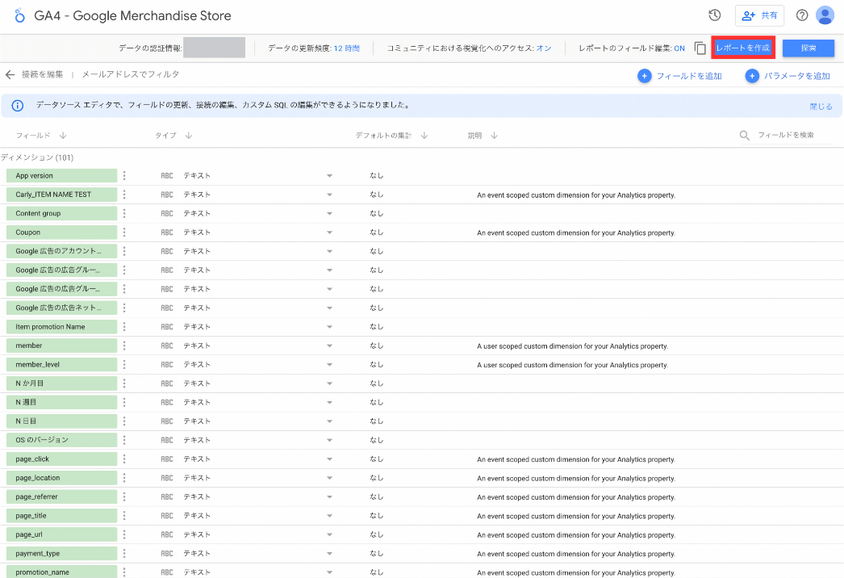Toggle report field editing ON link
Image resolution: width=844 pixels, height=578 pixels.
[x=679, y=48]
